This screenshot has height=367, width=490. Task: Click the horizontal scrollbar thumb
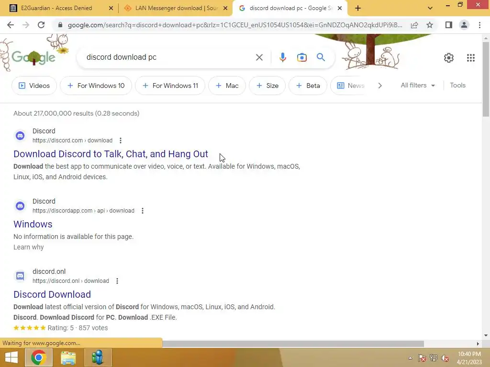tap(293, 344)
